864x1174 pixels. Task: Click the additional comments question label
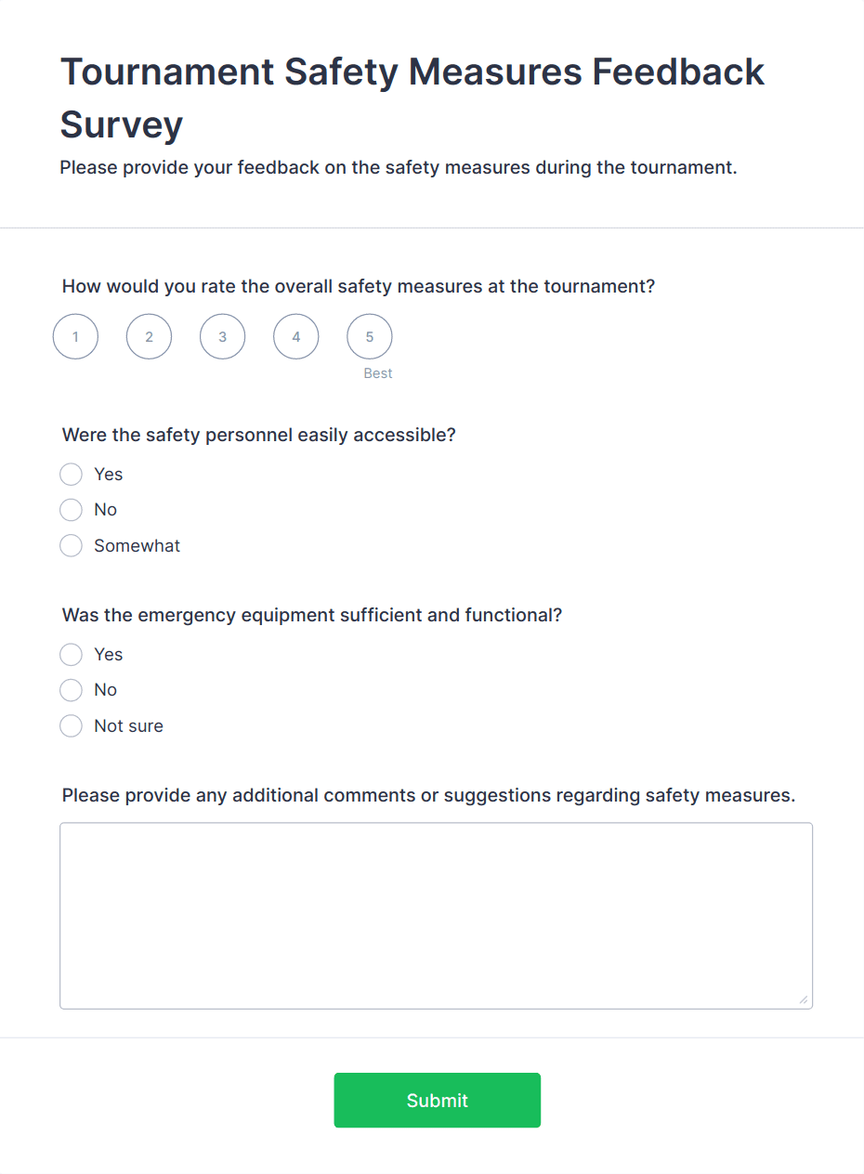click(x=428, y=795)
